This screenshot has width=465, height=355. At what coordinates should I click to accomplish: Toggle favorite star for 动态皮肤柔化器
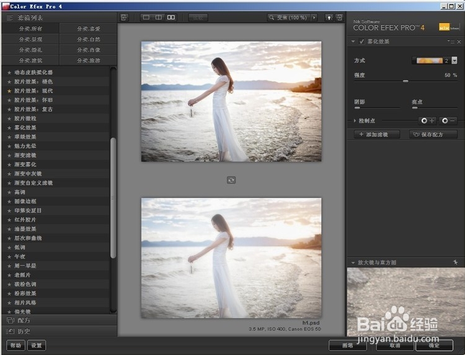pos(9,72)
